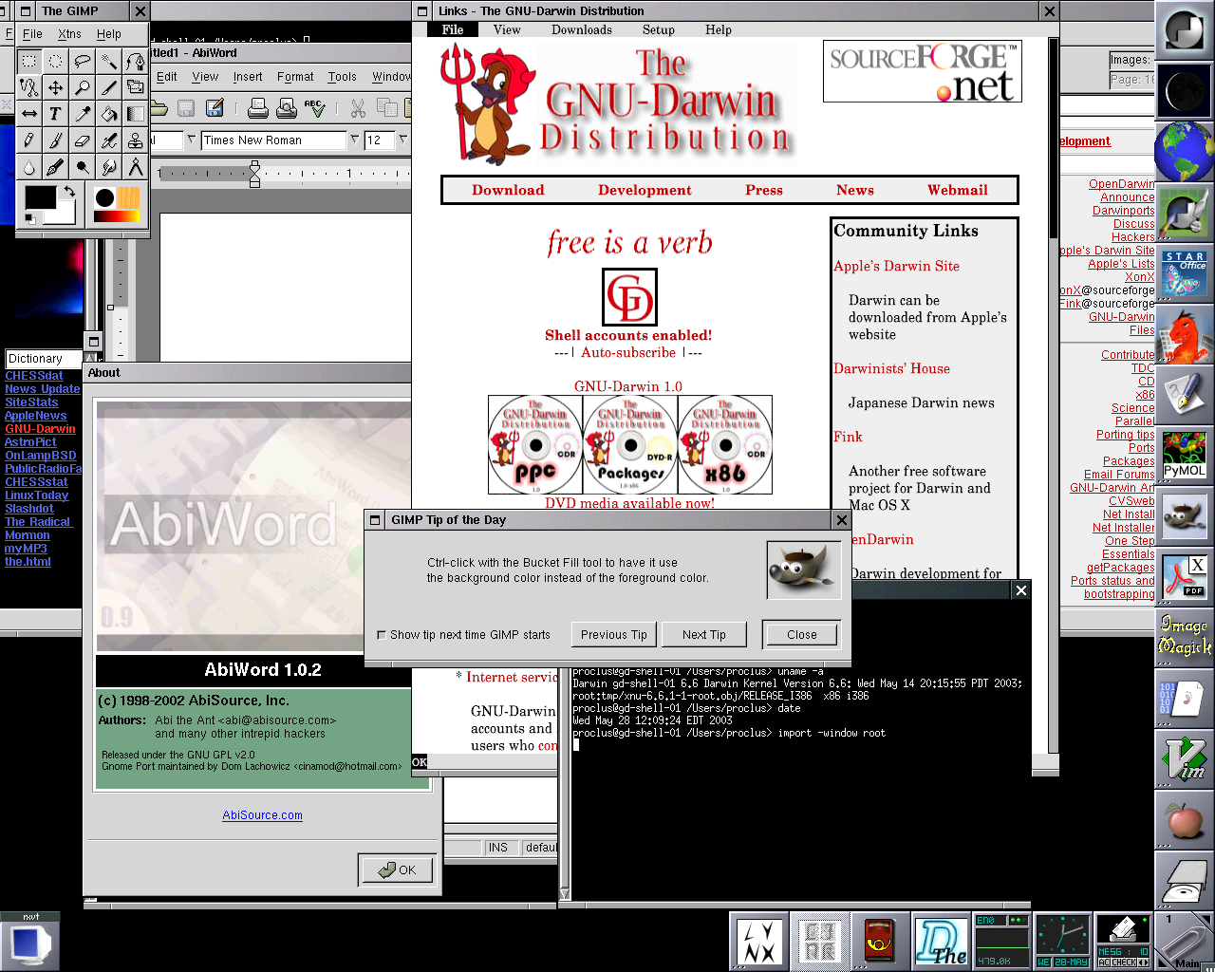Image resolution: width=1215 pixels, height=972 pixels.
Task: Click the Webmail link on GNU-Darwin page
Action: [958, 190]
